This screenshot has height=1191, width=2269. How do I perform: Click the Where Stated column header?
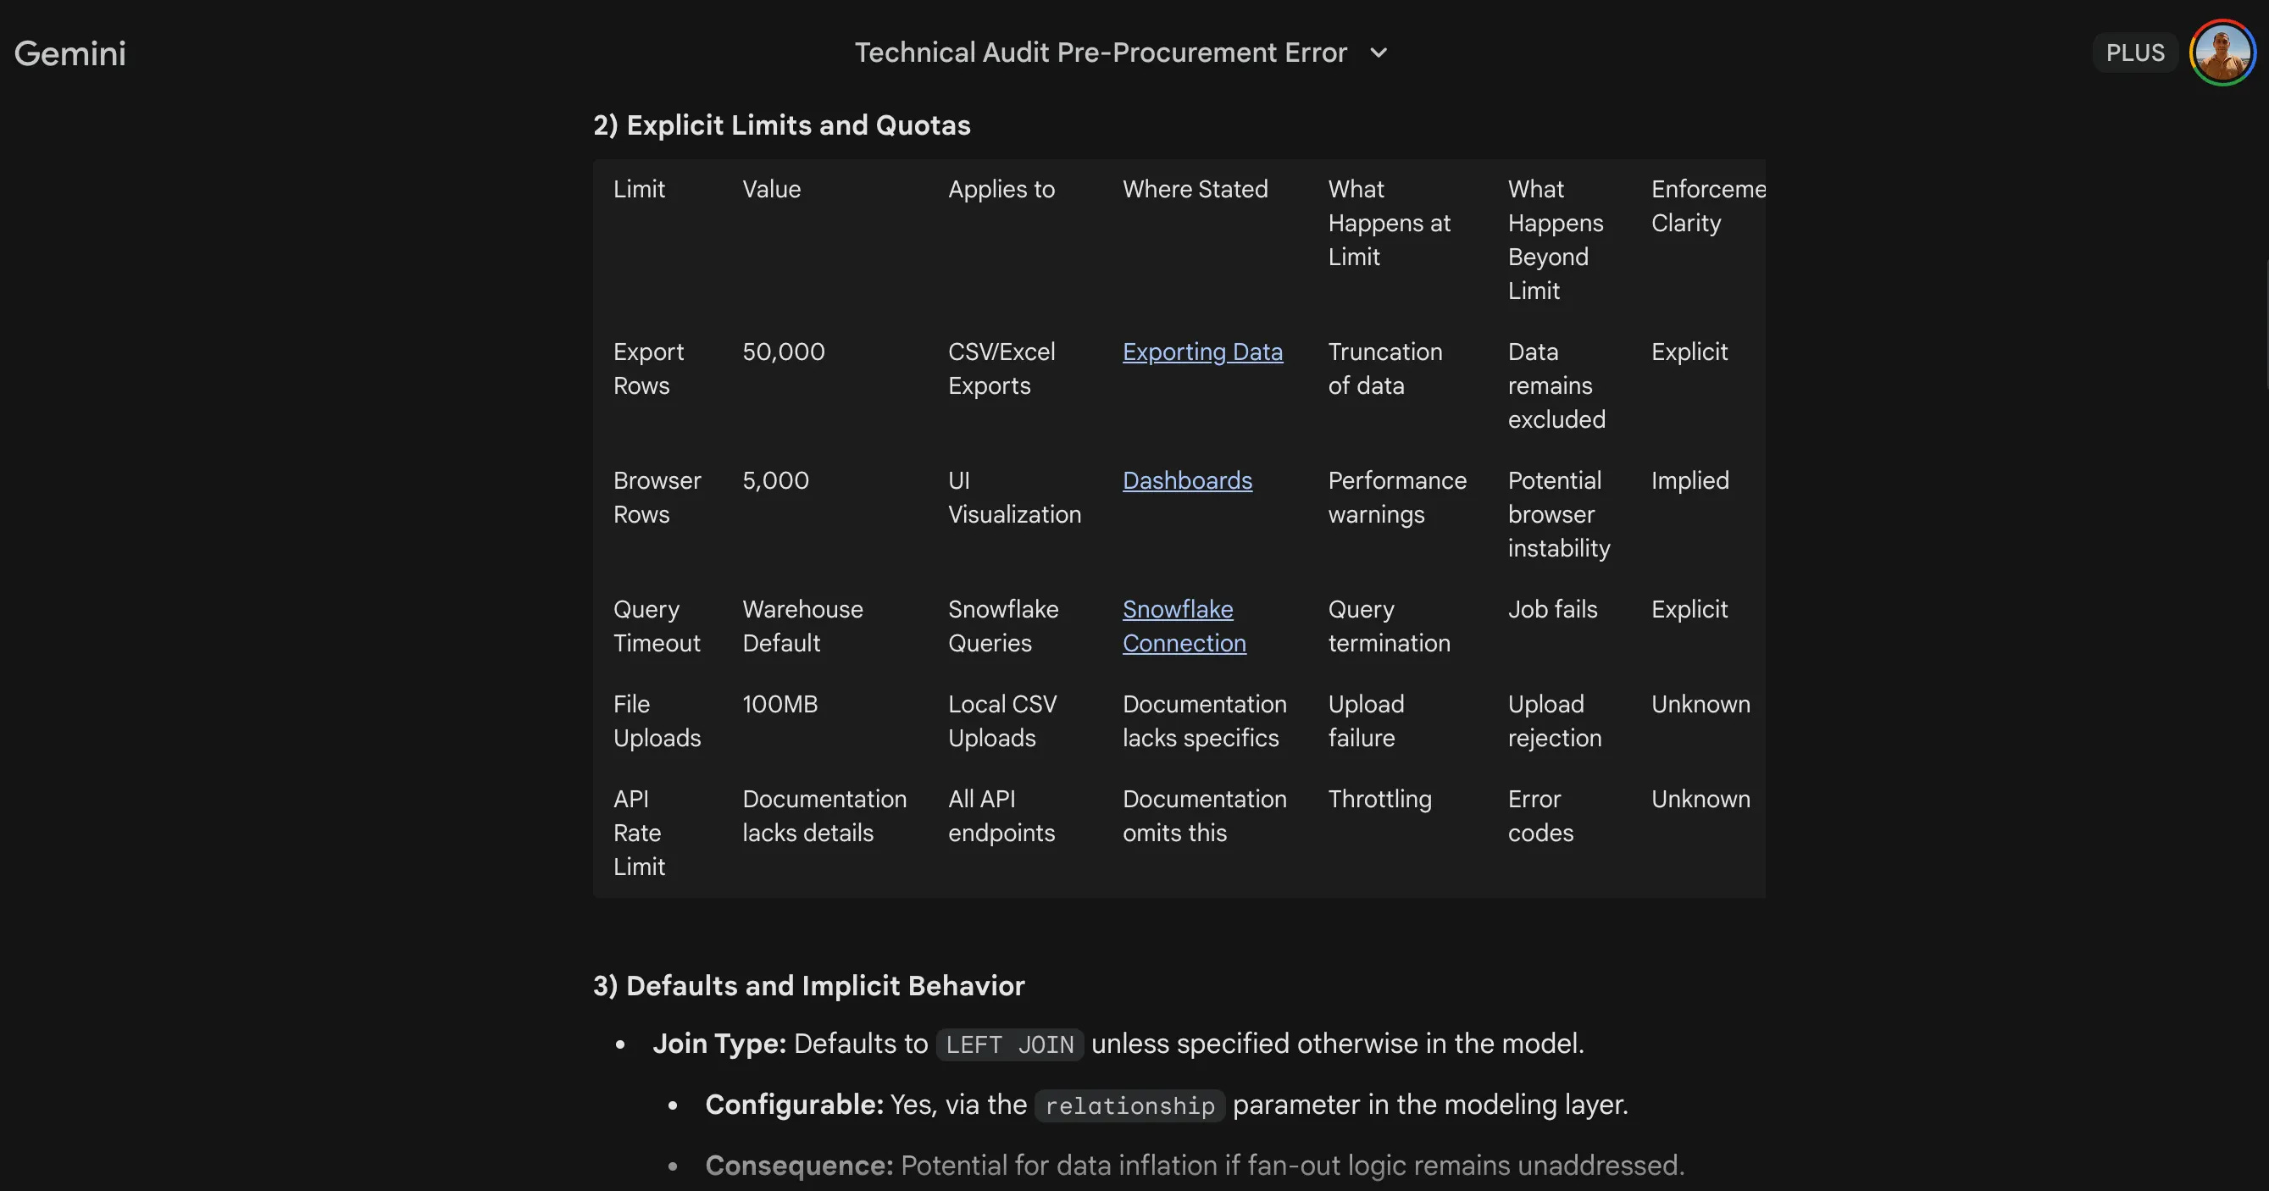[x=1195, y=190]
